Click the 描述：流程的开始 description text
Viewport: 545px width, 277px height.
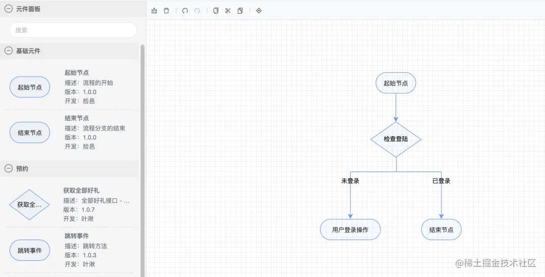(x=89, y=83)
